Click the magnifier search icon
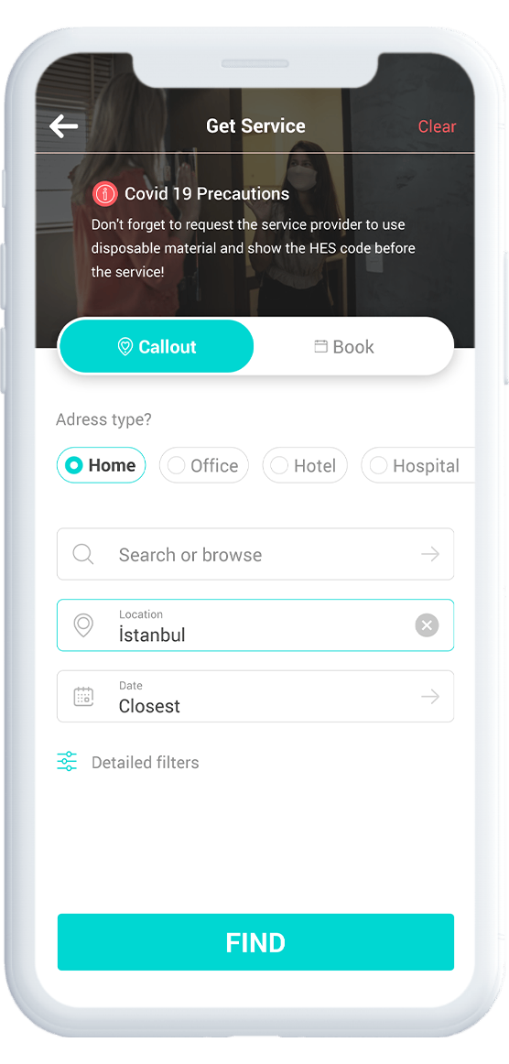The height and width of the screenshot is (1064, 509). click(82, 554)
